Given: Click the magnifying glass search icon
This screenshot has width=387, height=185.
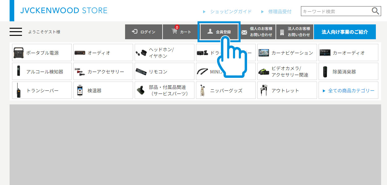Looking at the screenshot, I should [375, 11].
